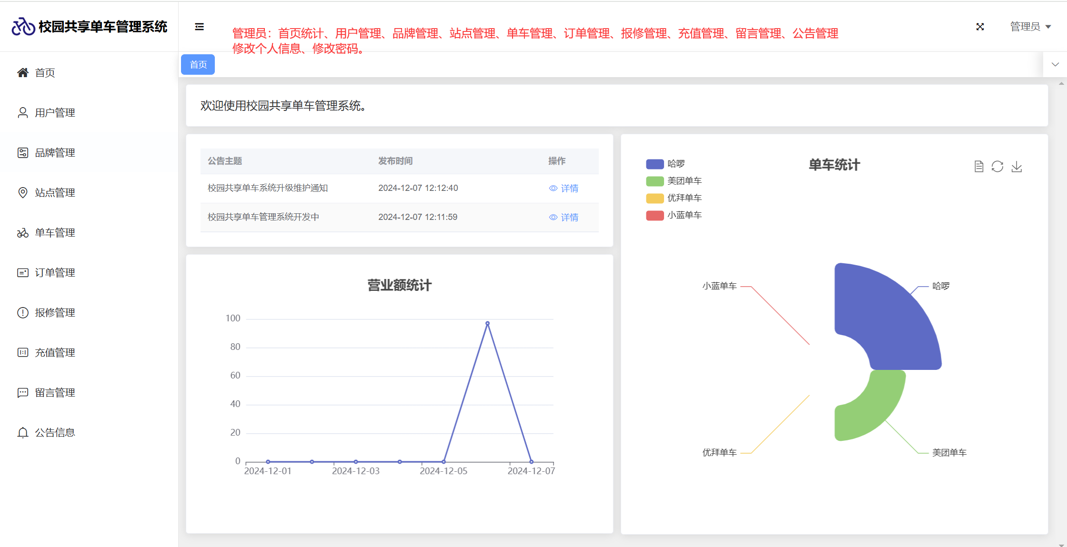Open chart data view icon in 单车统计
The height and width of the screenshot is (547, 1067).
pos(979,167)
